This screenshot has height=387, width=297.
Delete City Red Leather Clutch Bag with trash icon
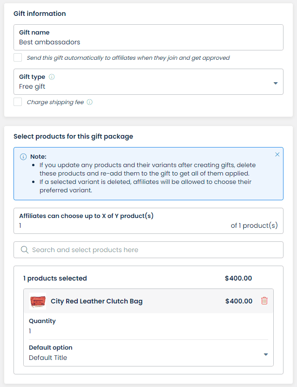click(264, 301)
